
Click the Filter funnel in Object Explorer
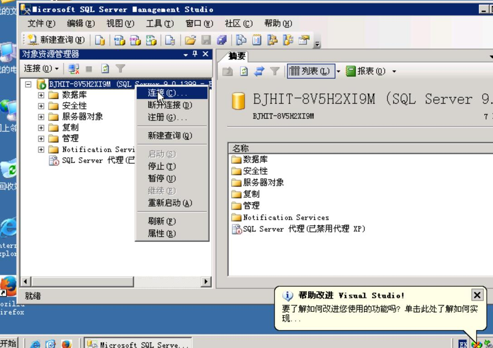pyautogui.click(x=120, y=68)
